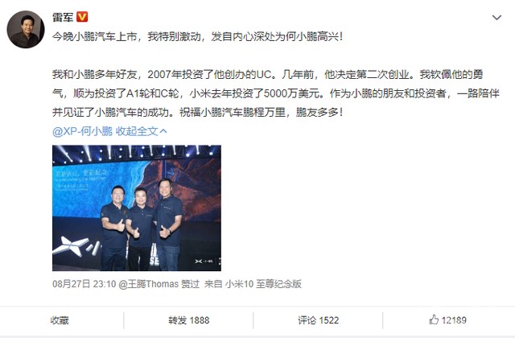Open the @XP-何小鹏 mention link
515x338 pixels.
coord(82,131)
